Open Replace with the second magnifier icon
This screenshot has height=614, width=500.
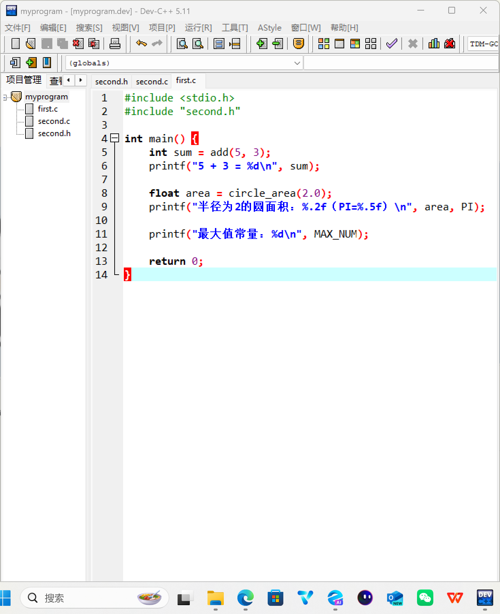click(198, 44)
